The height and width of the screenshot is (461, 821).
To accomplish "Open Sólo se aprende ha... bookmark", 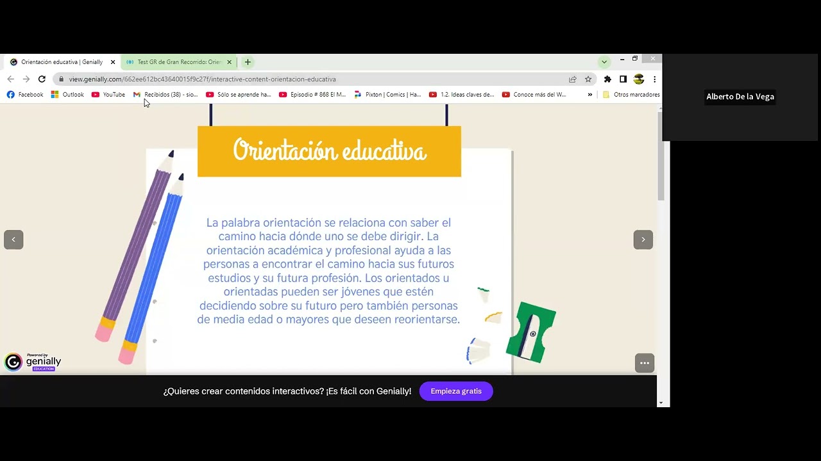I will (239, 95).
